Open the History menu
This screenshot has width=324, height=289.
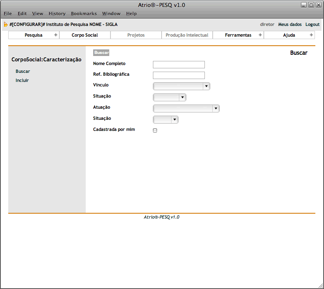[x=57, y=14]
